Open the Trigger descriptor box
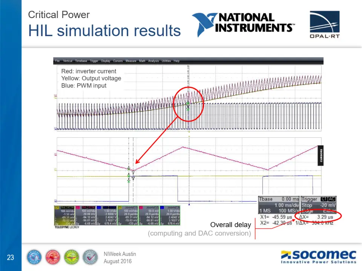This screenshot has height=271, width=362. tap(318, 205)
